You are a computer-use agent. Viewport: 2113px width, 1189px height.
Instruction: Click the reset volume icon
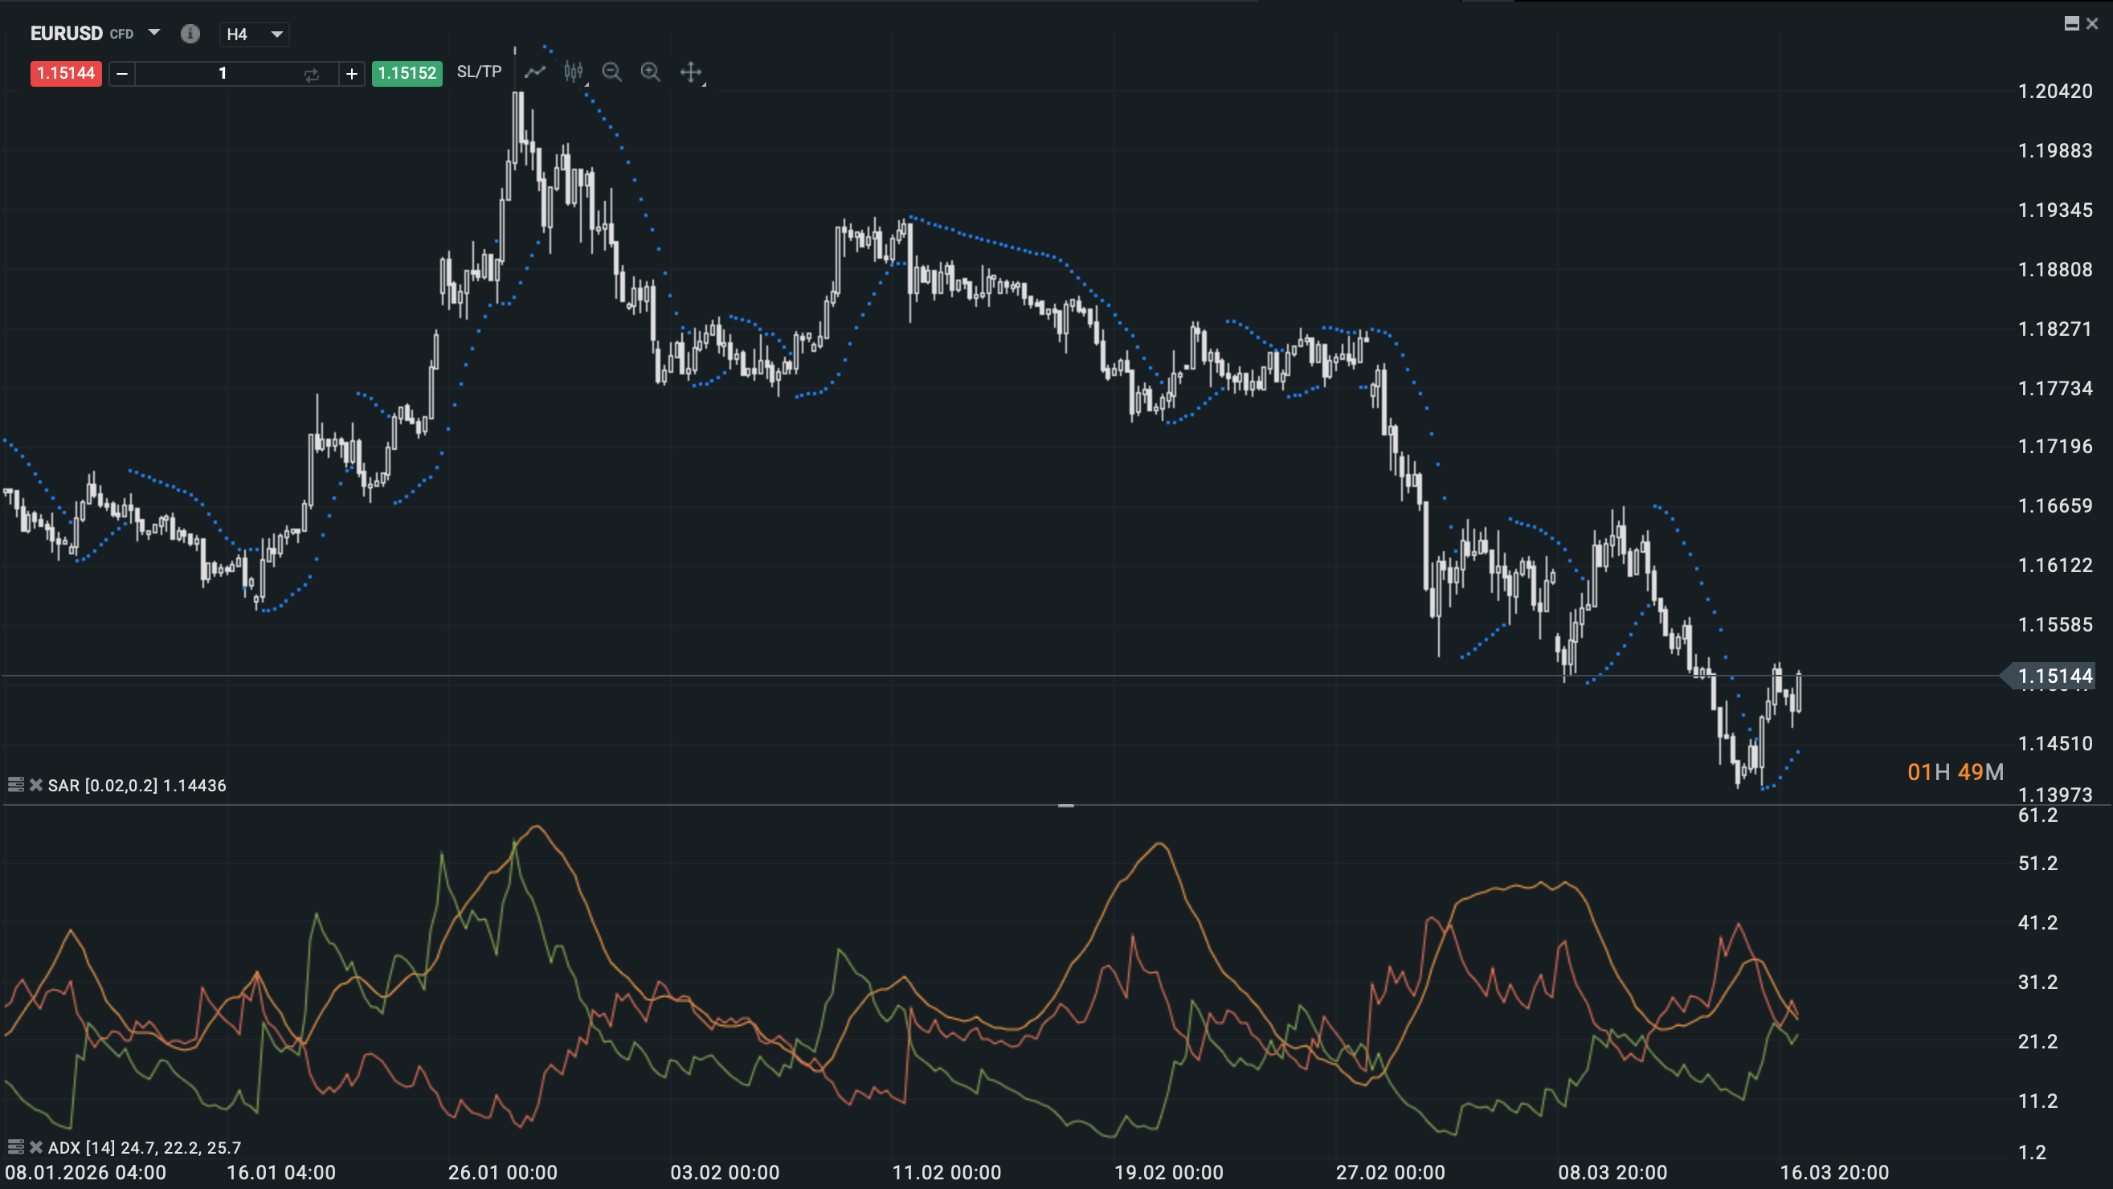point(312,74)
